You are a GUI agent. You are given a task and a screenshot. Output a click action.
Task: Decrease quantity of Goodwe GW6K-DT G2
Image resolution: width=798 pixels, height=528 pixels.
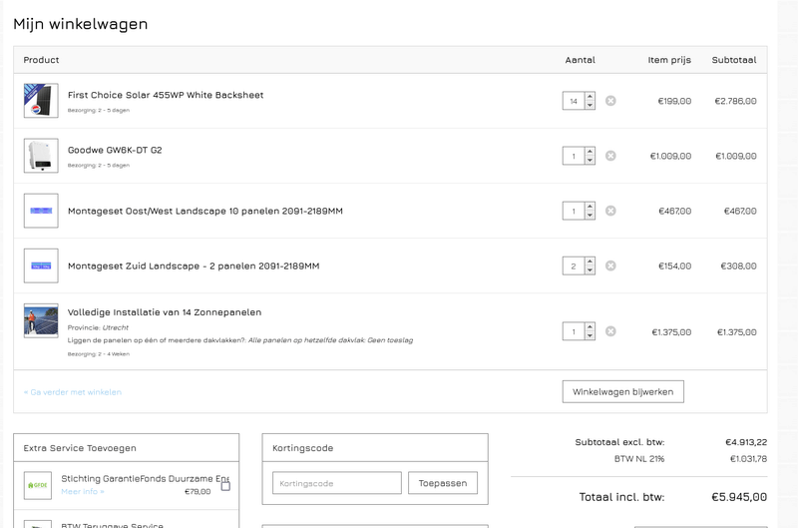click(590, 160)
